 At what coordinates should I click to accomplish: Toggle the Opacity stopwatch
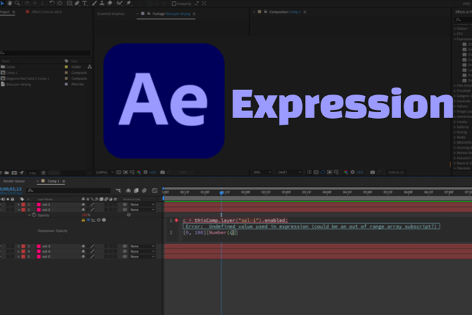(34, 215)
